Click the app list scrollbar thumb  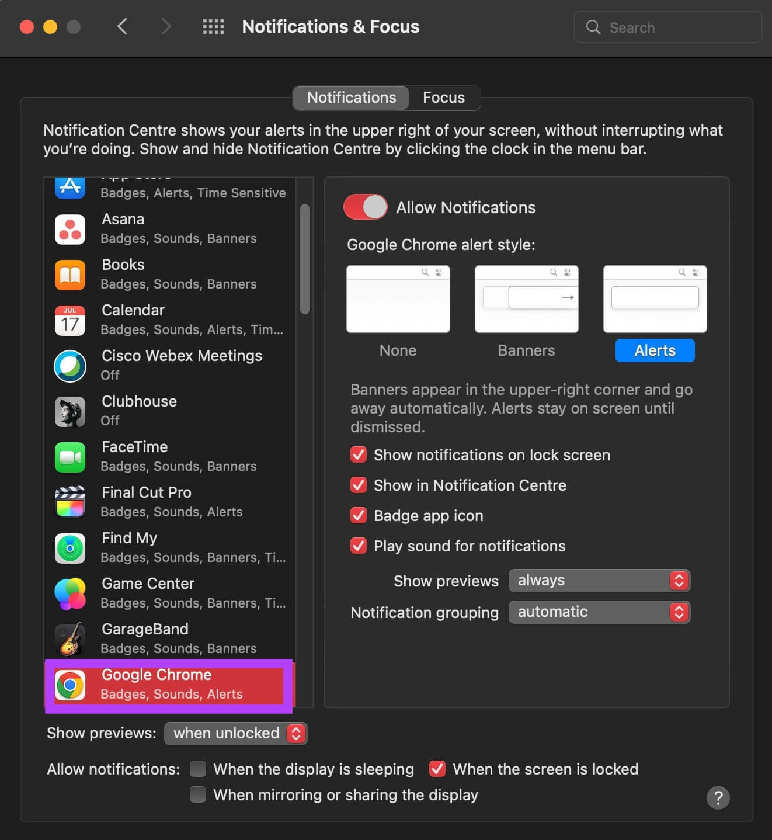pos(304,259)
